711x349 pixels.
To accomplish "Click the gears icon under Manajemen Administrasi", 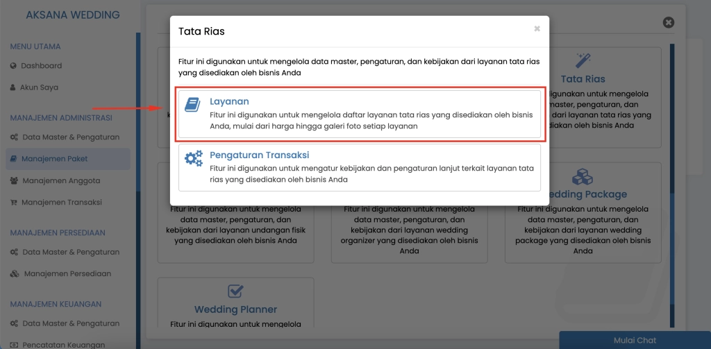I will point(14,137).
